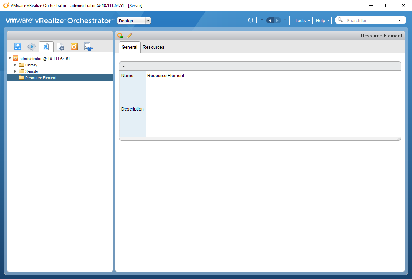Collapse the administrator root node
Image resolution: width=412 pixels, height=279 pixels.
pyautogui.click(x=10, y=59)
